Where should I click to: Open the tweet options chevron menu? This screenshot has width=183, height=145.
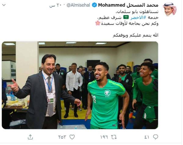[4, 5]
